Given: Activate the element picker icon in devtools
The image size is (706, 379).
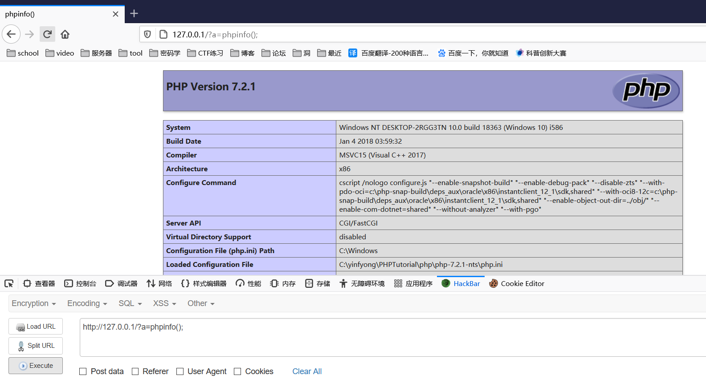Looking at the screenshot, I should pyautogui.click(x=9, y=283).
